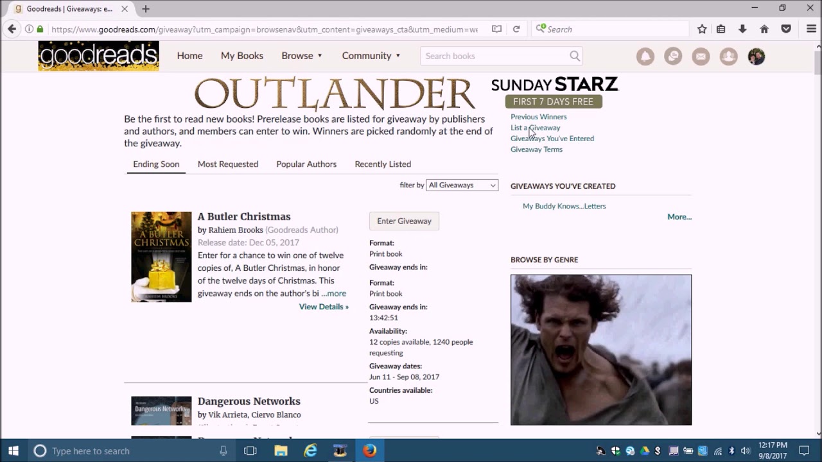The height and width of the screenshot is (462, 822).
Task: Open the Previous Winners link
Action: [538, 117]
